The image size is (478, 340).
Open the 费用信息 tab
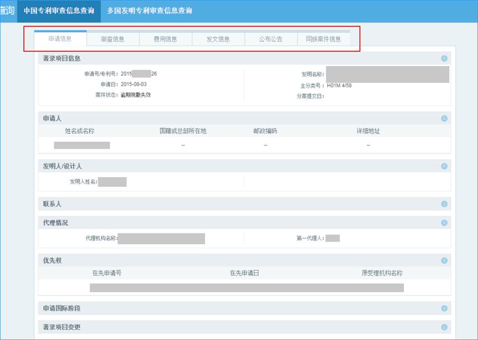pos(165,39)
